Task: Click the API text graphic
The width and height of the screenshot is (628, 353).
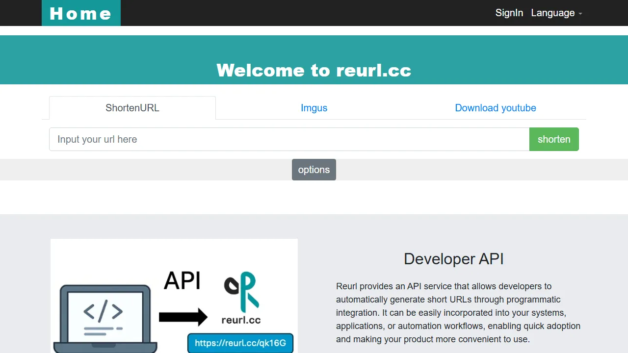Action: coord(183,280)
